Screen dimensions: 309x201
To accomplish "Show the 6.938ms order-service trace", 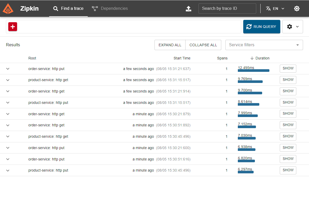I will tap(288, 148).
